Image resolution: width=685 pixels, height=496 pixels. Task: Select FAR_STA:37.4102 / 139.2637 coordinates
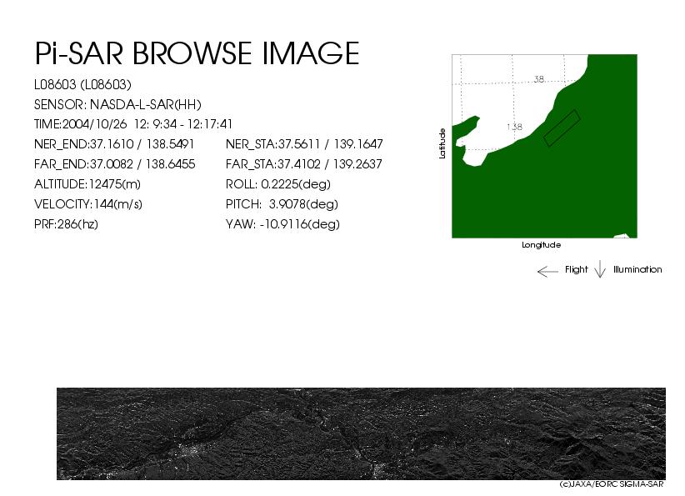click(303, 164)
